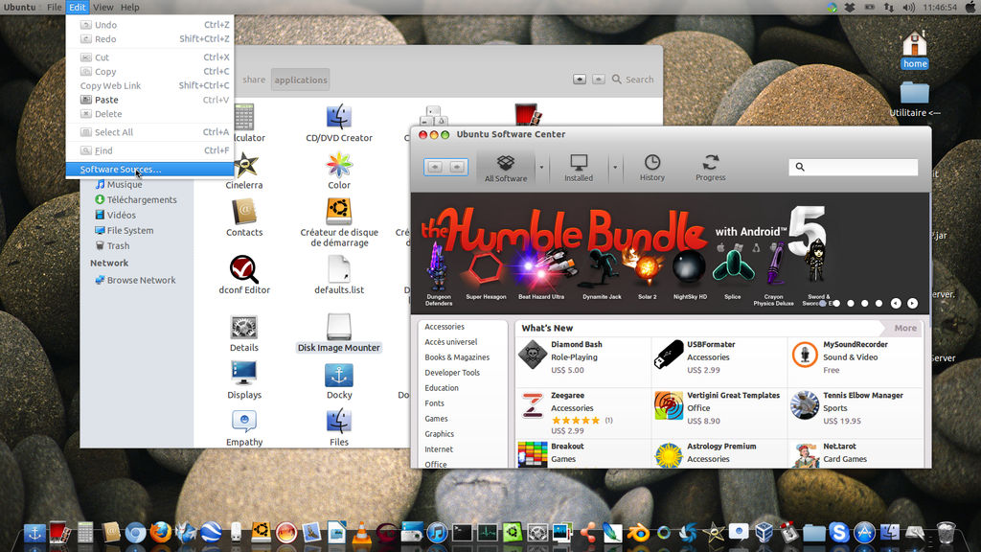
Task: Click share path button in file manager
Action: pyautogui.click(x=254, y=80)
